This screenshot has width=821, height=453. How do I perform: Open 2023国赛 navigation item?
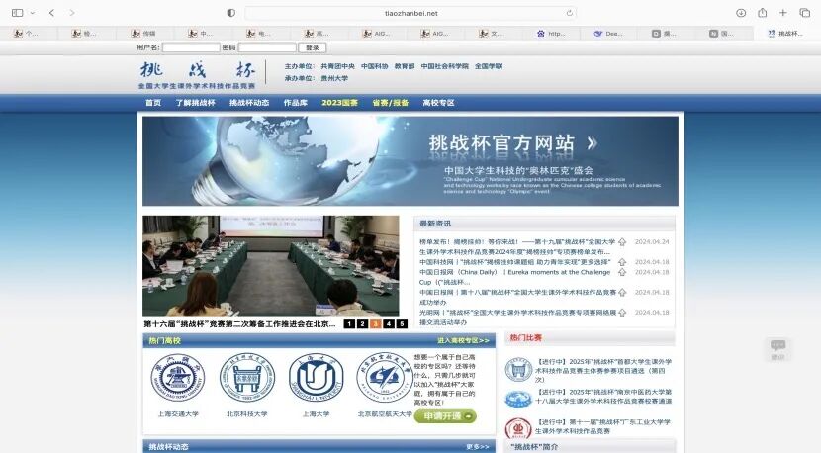click(340, 103)
